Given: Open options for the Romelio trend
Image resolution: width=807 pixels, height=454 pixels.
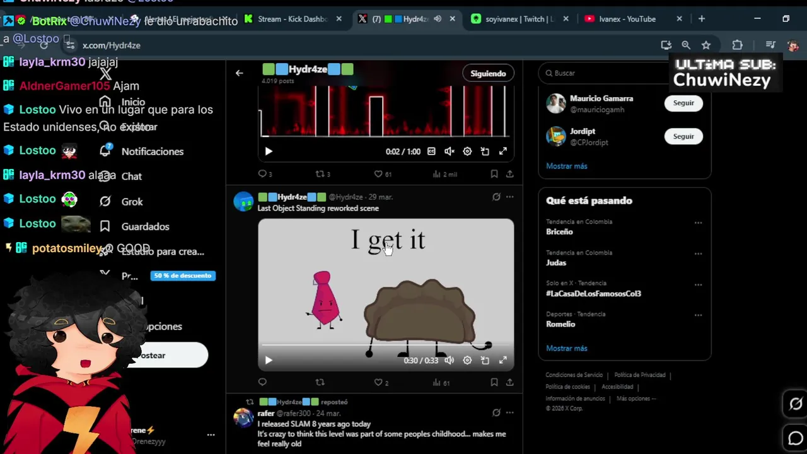Looking at the screenshot, I should [698, 315].
